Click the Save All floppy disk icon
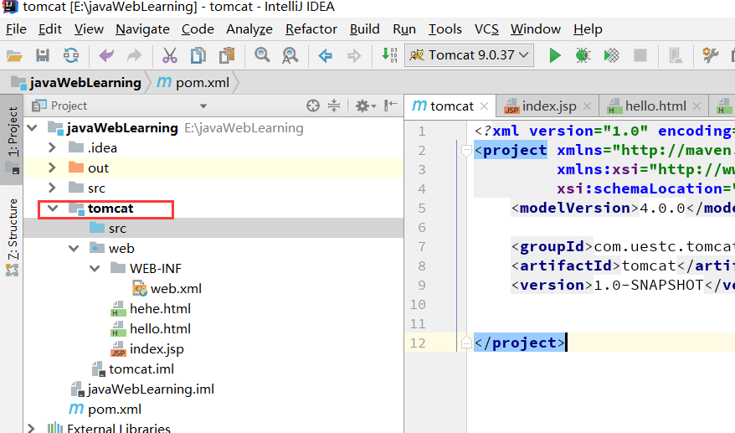 coord(43,55)
